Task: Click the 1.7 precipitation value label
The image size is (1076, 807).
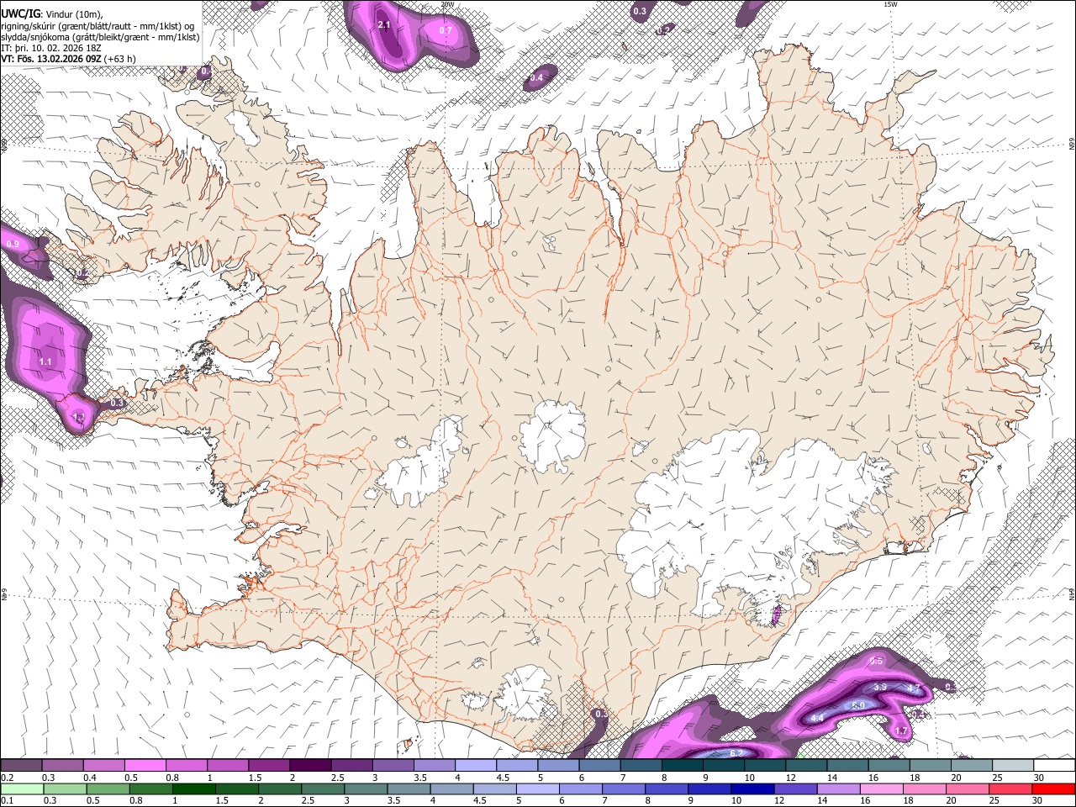Action: pos(901,731)
